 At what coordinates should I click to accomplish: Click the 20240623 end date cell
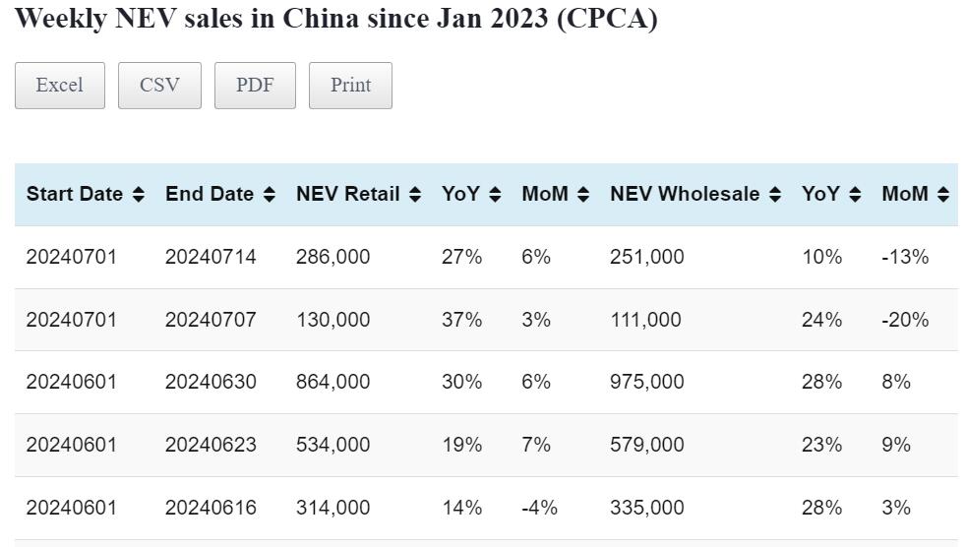click(211, 445)
